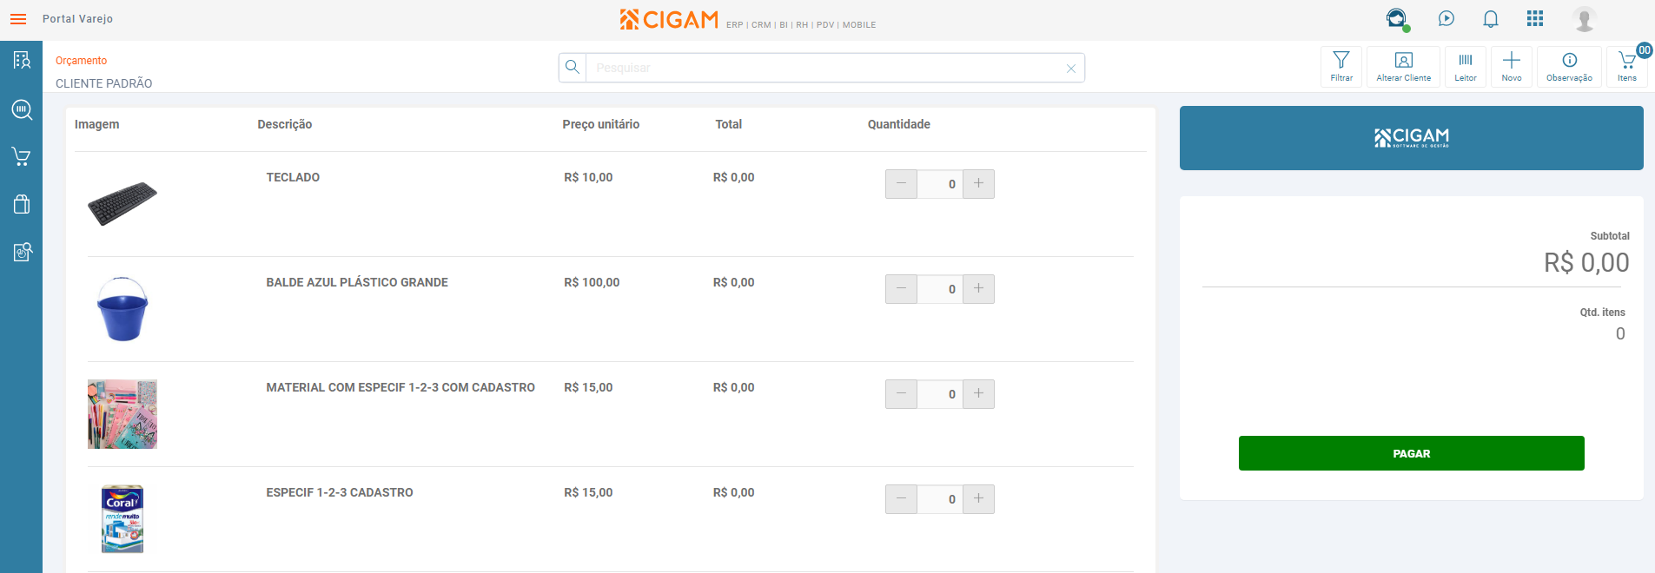Click Novo plus icon in toolbar
The height and width of the screenshot is (573, 1655).
[1512, 66]
